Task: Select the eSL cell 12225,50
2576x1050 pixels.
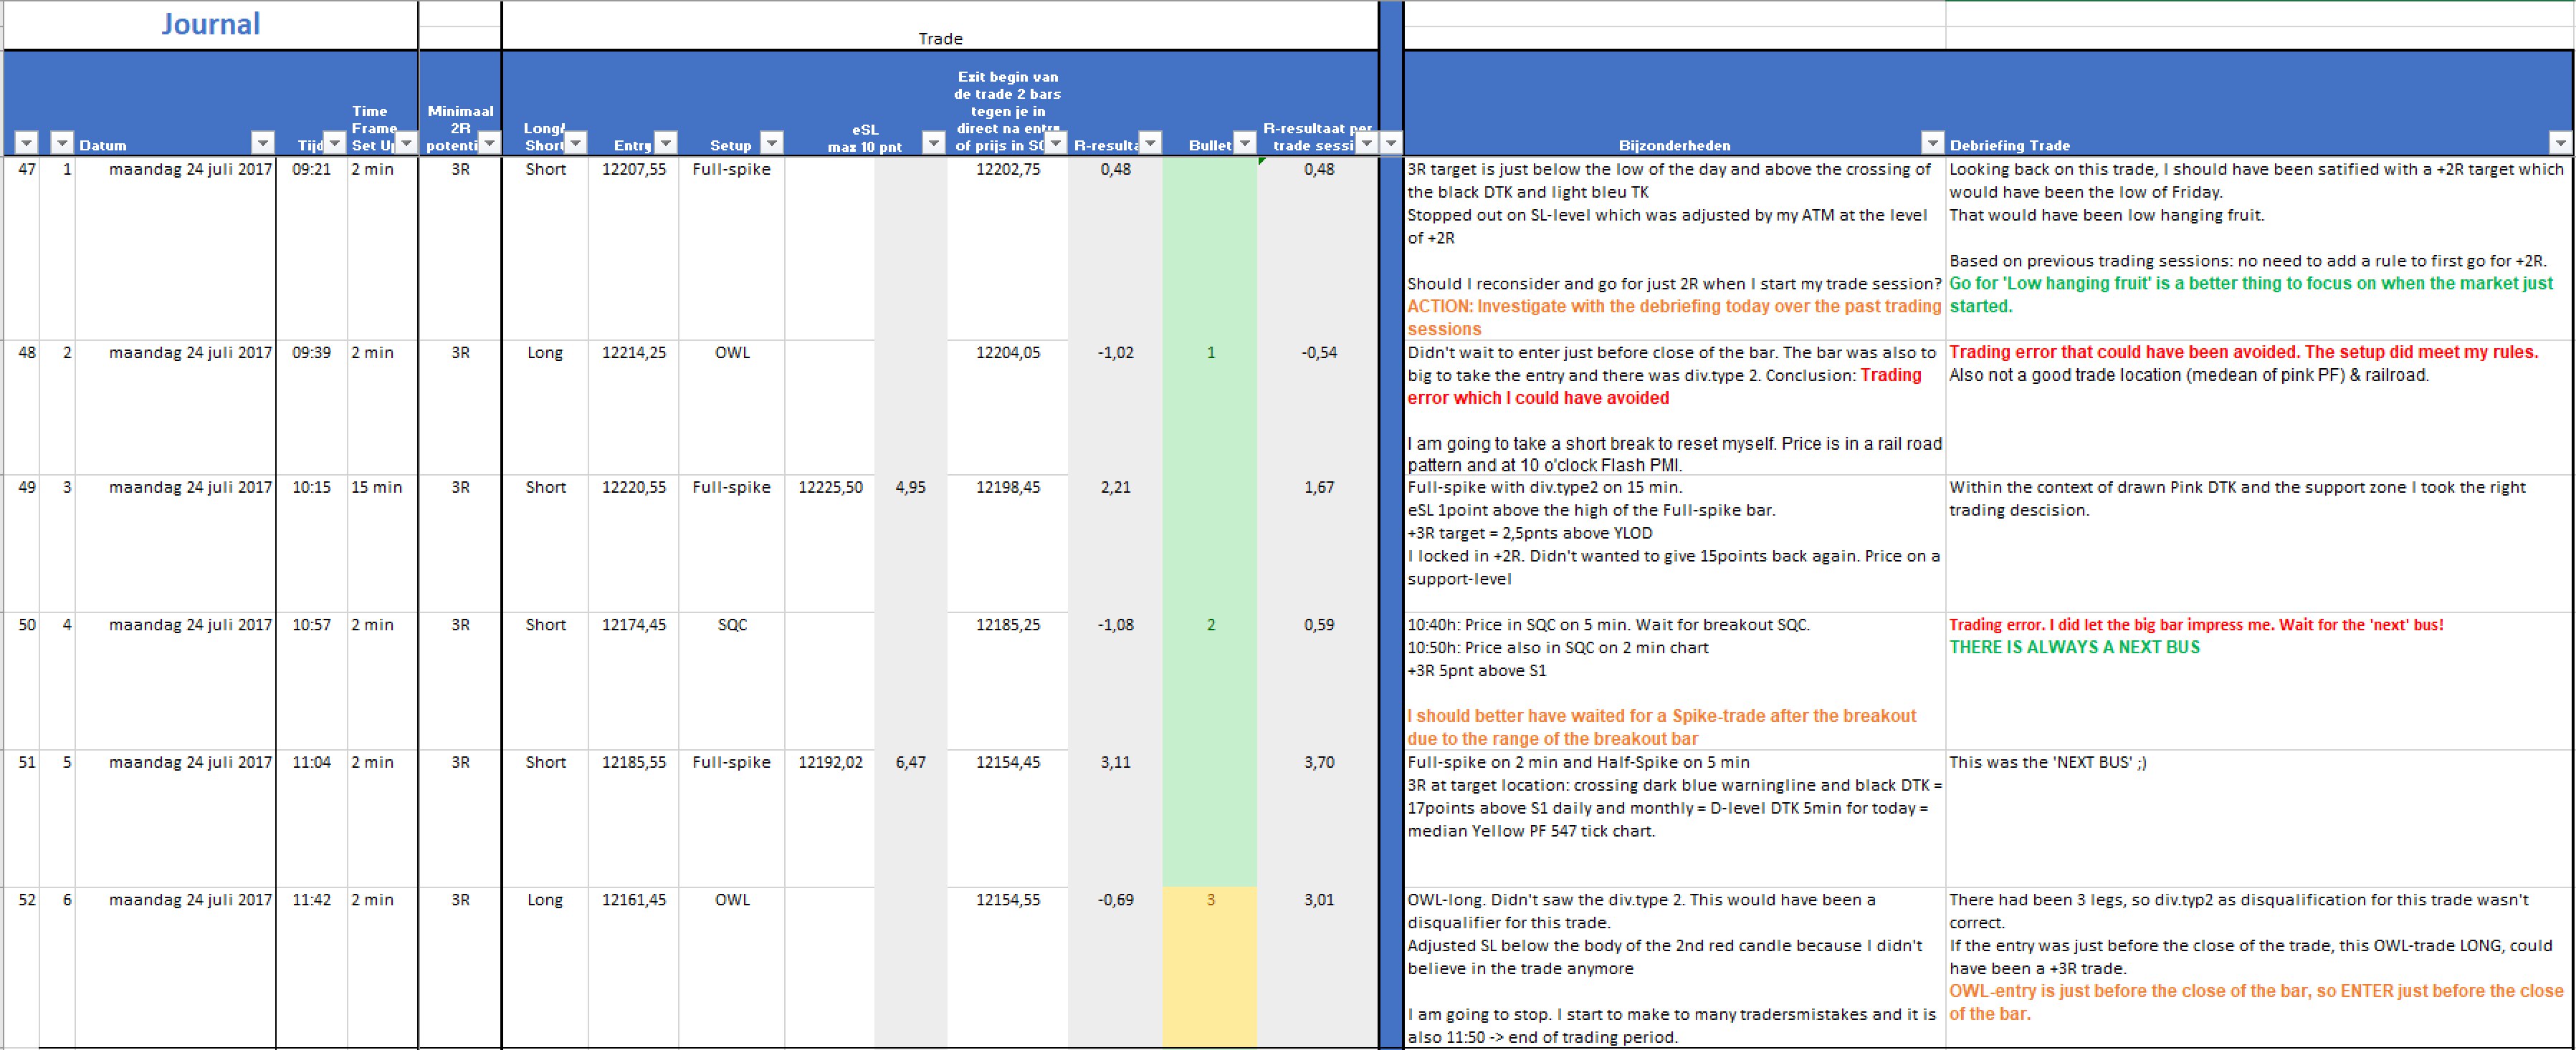Action: 830,544
